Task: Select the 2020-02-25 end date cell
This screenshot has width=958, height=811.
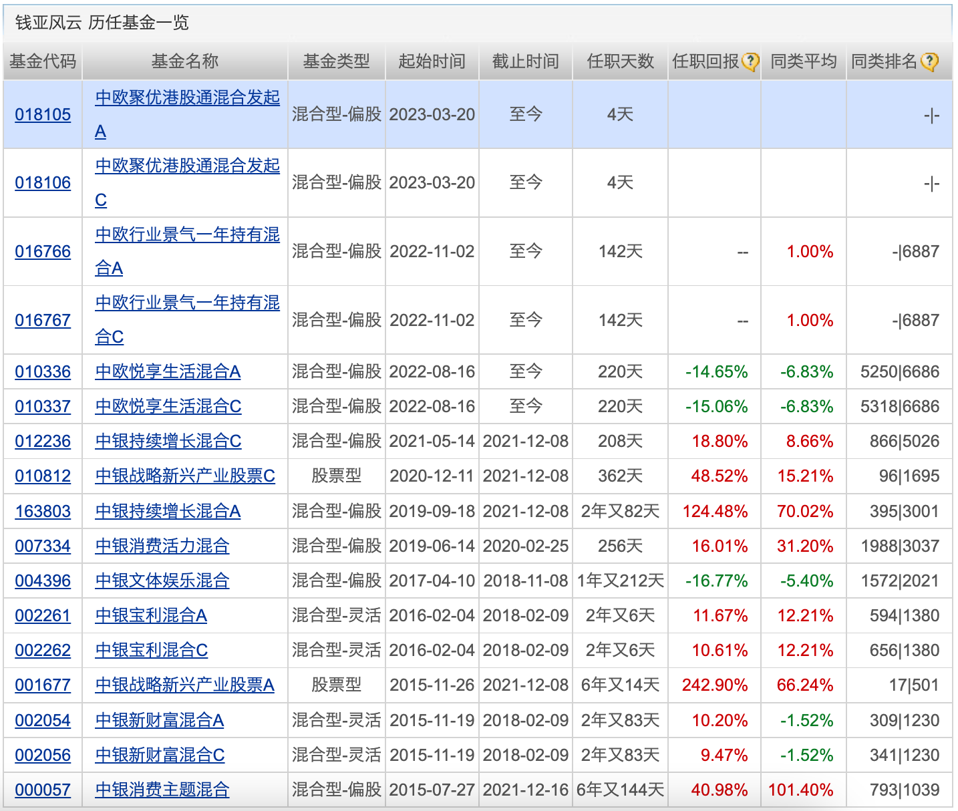Action: 526,546
